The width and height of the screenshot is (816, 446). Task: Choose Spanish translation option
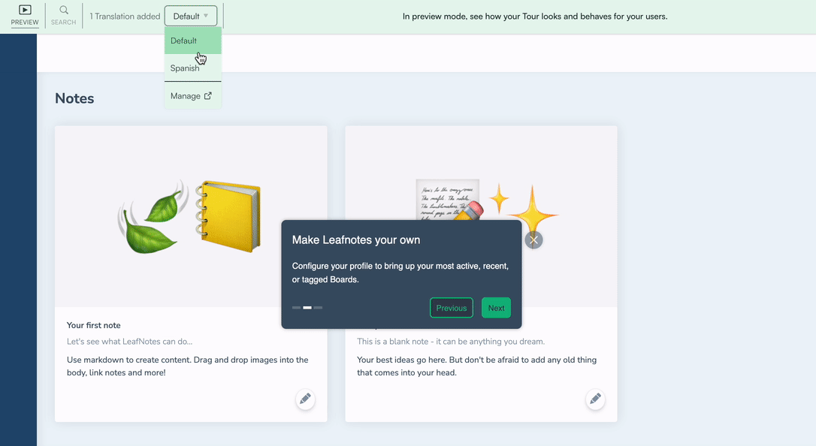click(193, 68)
